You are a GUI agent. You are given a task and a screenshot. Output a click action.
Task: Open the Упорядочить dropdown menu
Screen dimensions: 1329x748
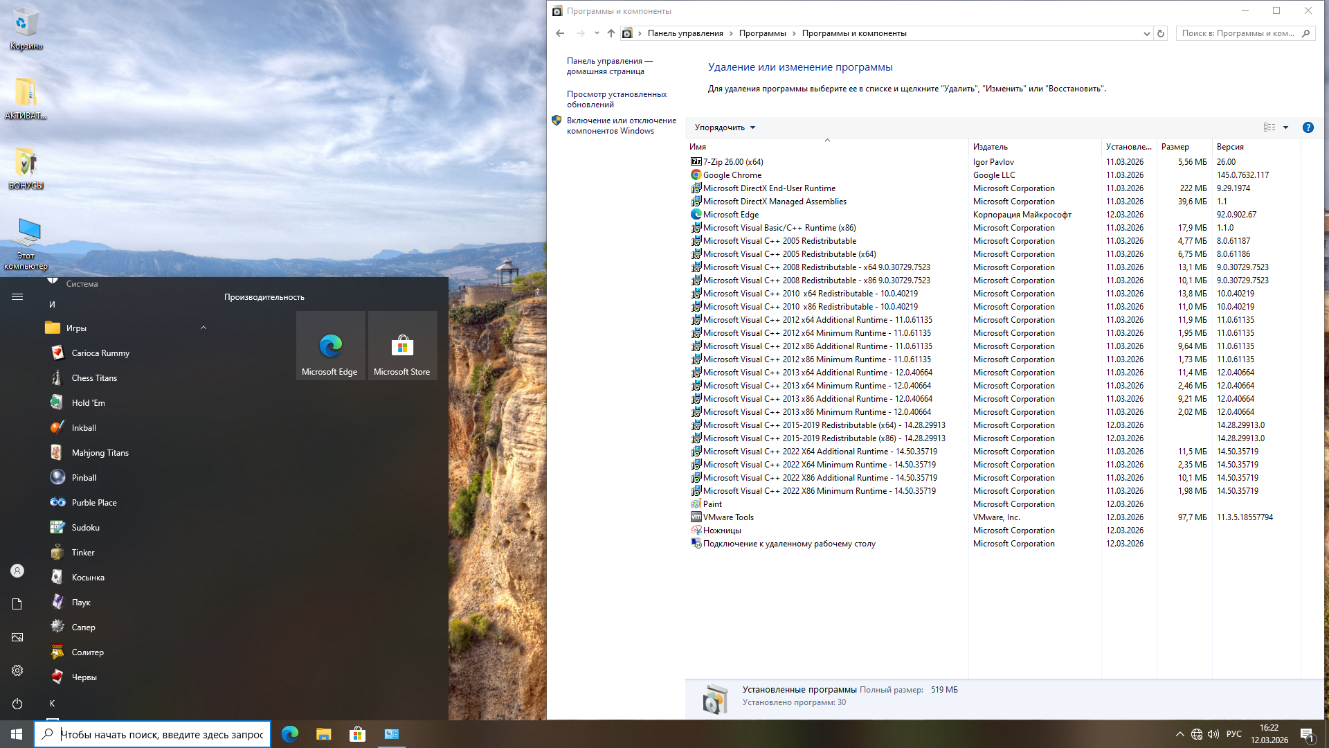coord(725,127)
